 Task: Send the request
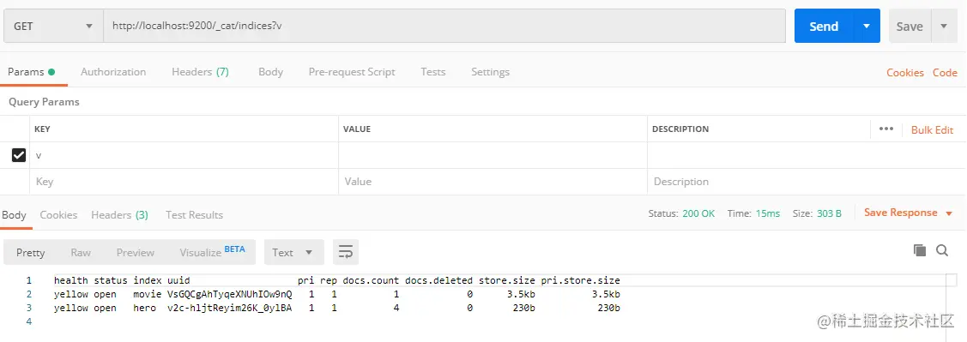[x=824, y=26]
